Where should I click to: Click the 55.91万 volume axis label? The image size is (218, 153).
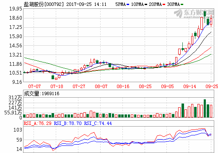[x=13, y=112]
